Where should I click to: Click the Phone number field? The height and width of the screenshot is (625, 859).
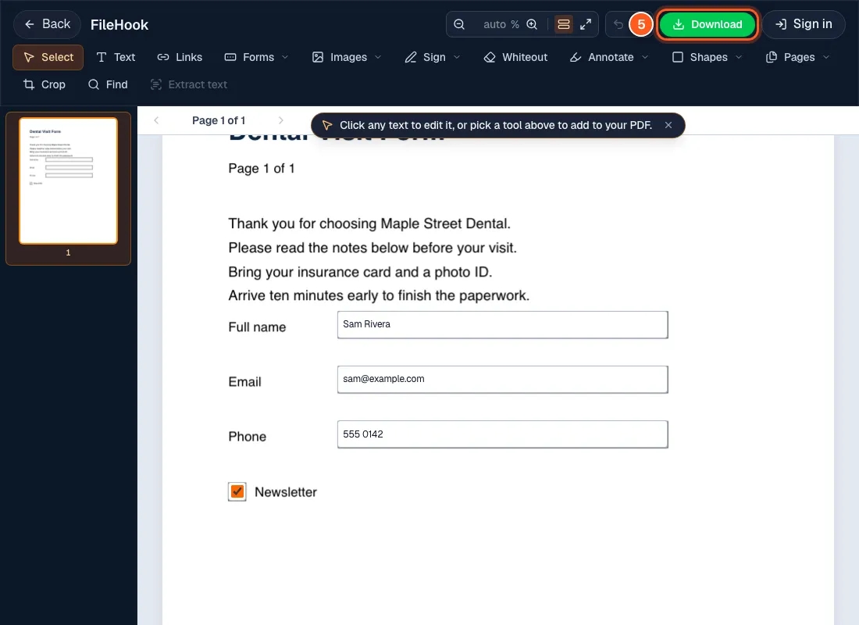coord(502,434)
